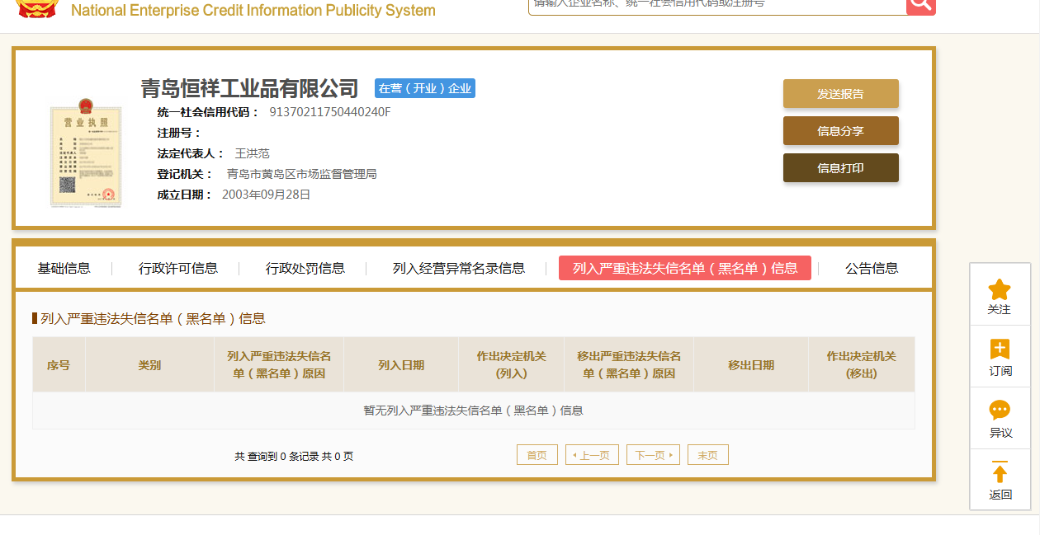Click the 信息打印 button
The image size is (1040, 535).
[840, 168]
